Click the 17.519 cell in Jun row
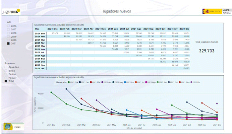The height and width of the screenshot is (134, 232). coord(115,49)
